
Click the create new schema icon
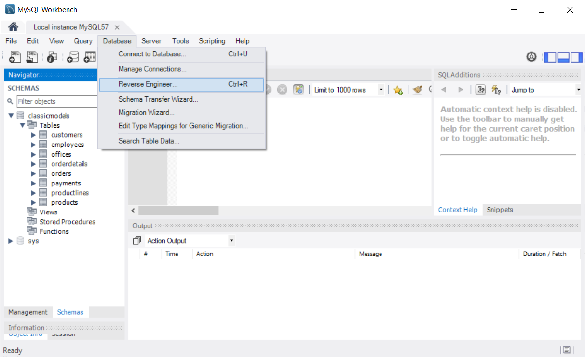[x=73, y=57]
